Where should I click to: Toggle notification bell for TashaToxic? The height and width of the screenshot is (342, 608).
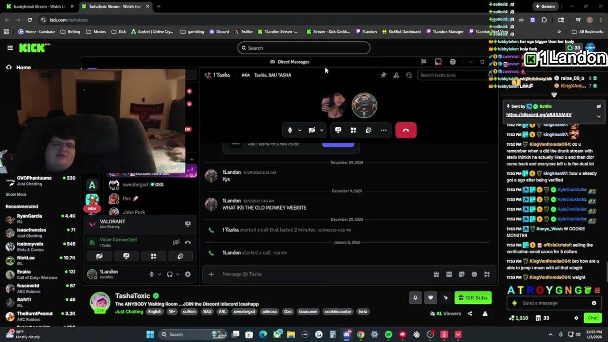click(415, 298)
